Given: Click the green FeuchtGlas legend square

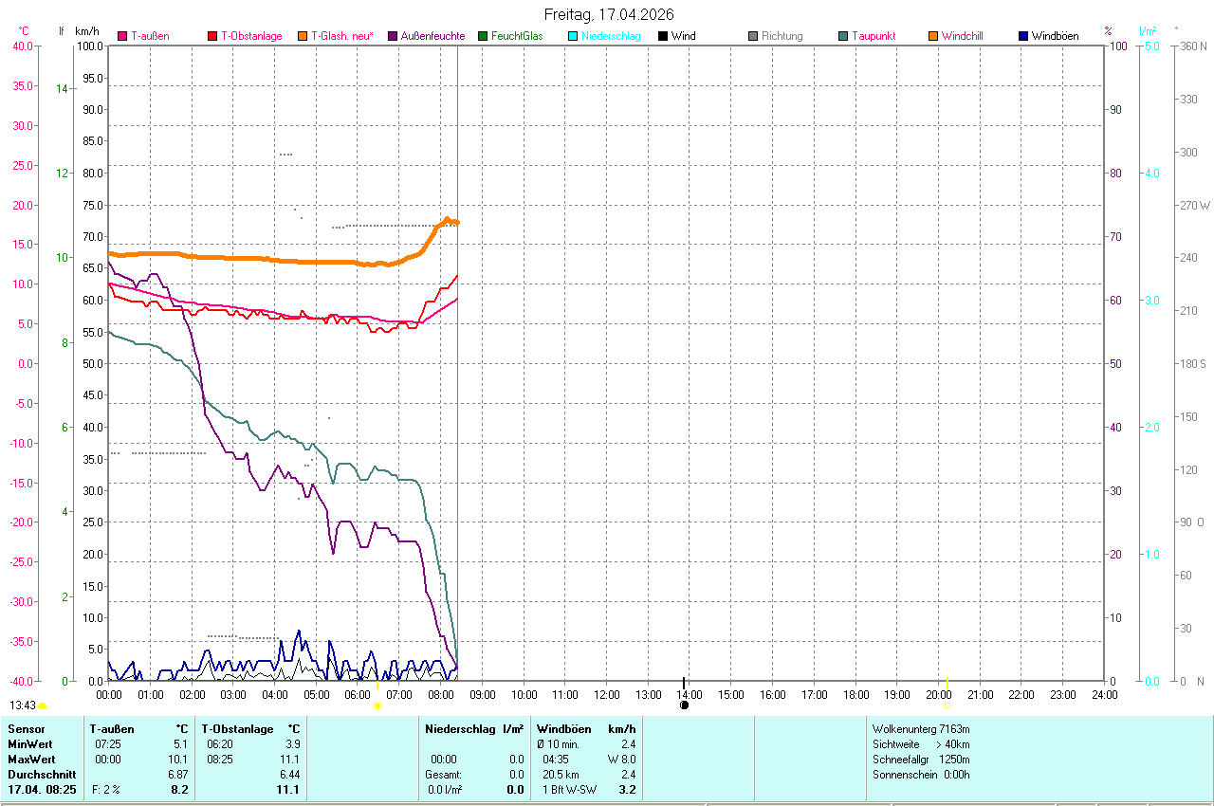Looking at the screenshot, I should (483, 37).
